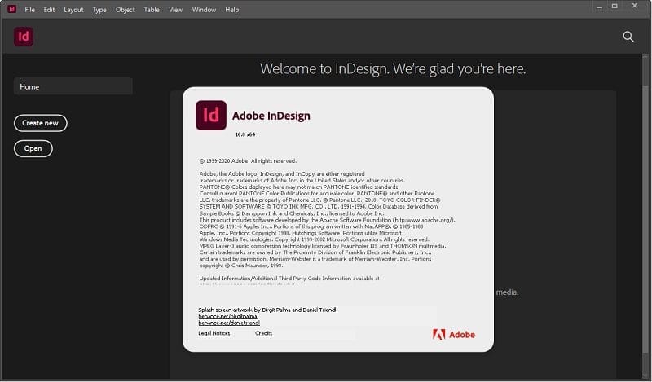652x382 pixels.
Task: Click the 16.0 x64 version text
Action: tap(245, 134)
